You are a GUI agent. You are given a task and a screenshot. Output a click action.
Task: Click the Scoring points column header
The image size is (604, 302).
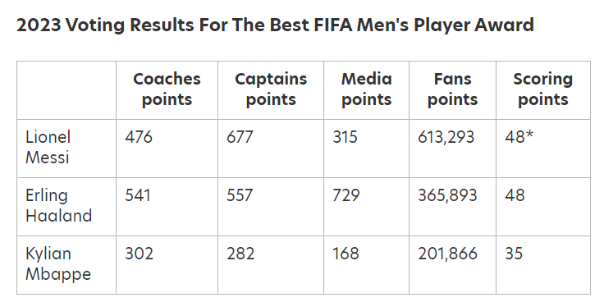[543, 89]
